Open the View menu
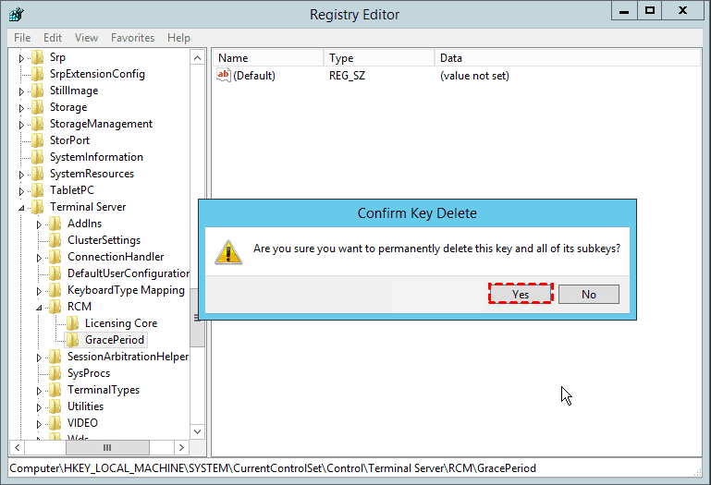The height and width of the screenshot is (485, 711). [86, 38]
